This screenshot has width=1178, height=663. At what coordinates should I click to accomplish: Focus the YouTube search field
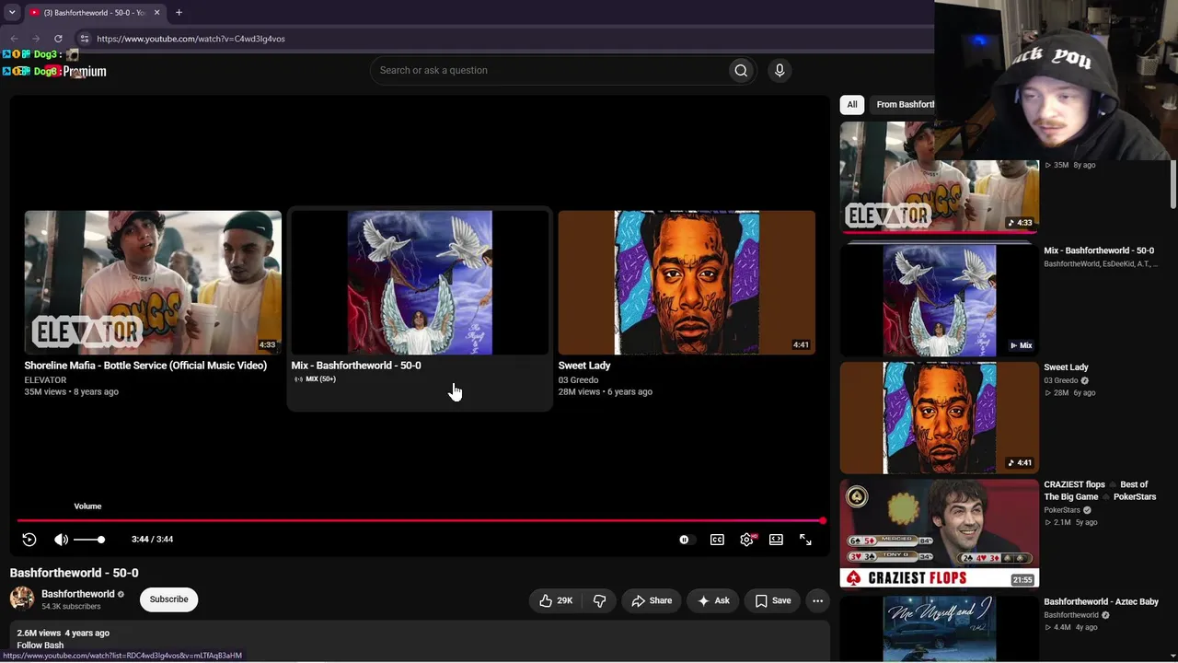[x=549, y=71]
